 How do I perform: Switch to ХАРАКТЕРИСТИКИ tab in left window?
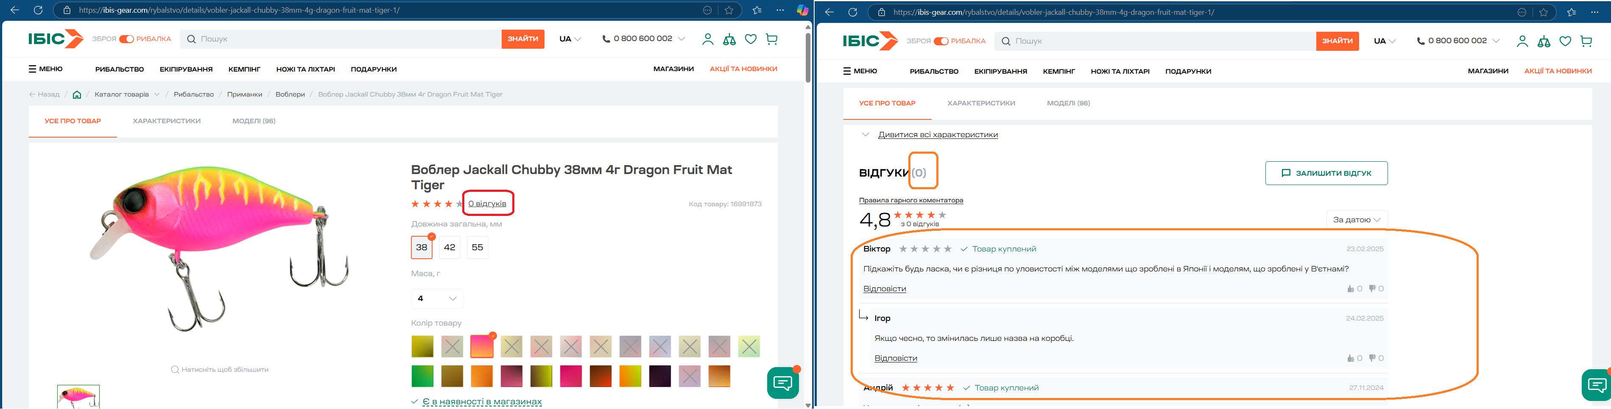pyautogui.click(x=166, y=121)
